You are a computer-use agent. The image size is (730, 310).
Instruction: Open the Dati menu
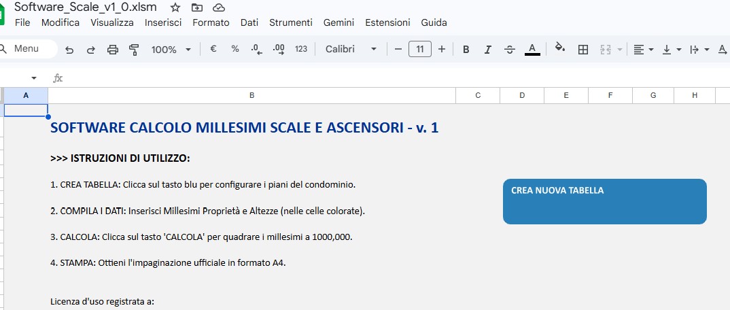click(249, 22)
